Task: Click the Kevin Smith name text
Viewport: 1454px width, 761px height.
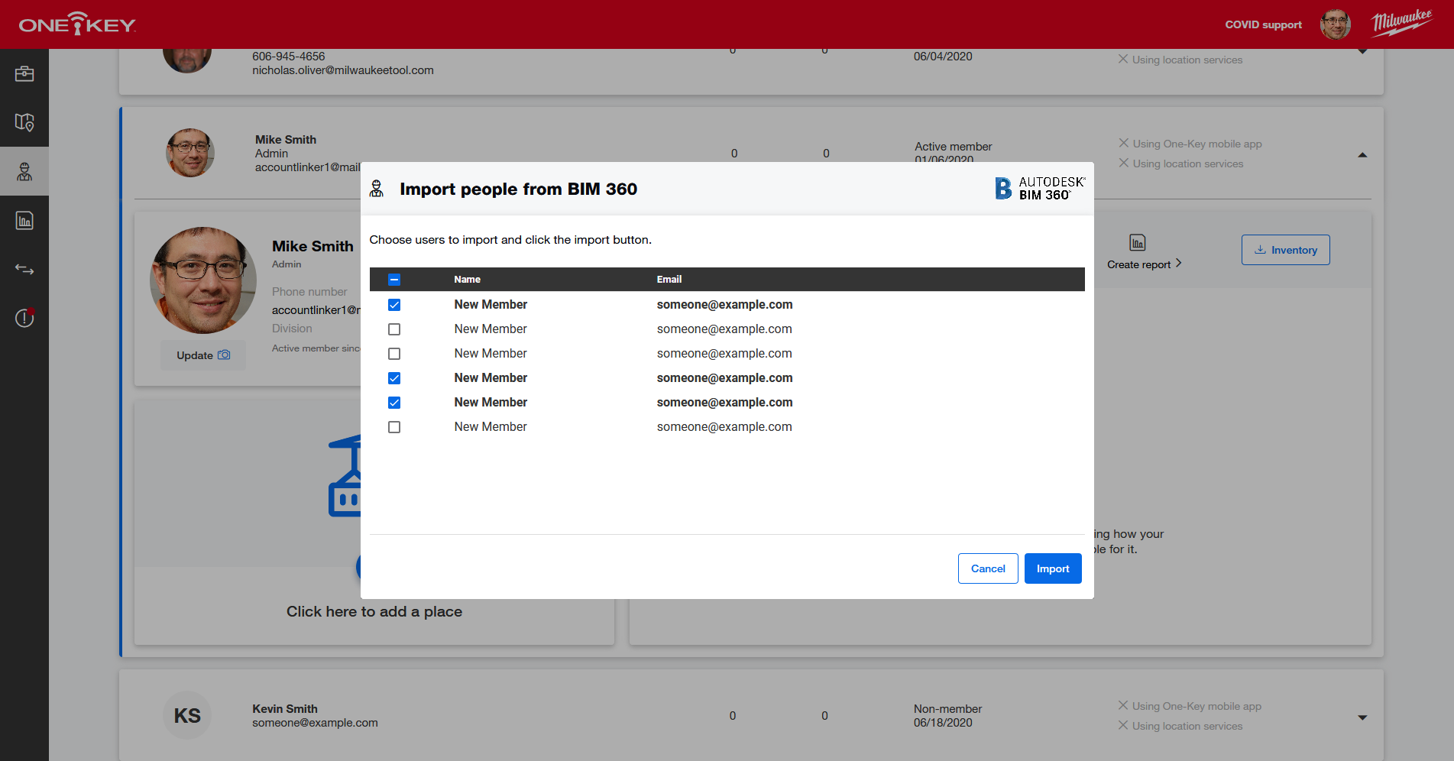Action: tap(285, 709)
